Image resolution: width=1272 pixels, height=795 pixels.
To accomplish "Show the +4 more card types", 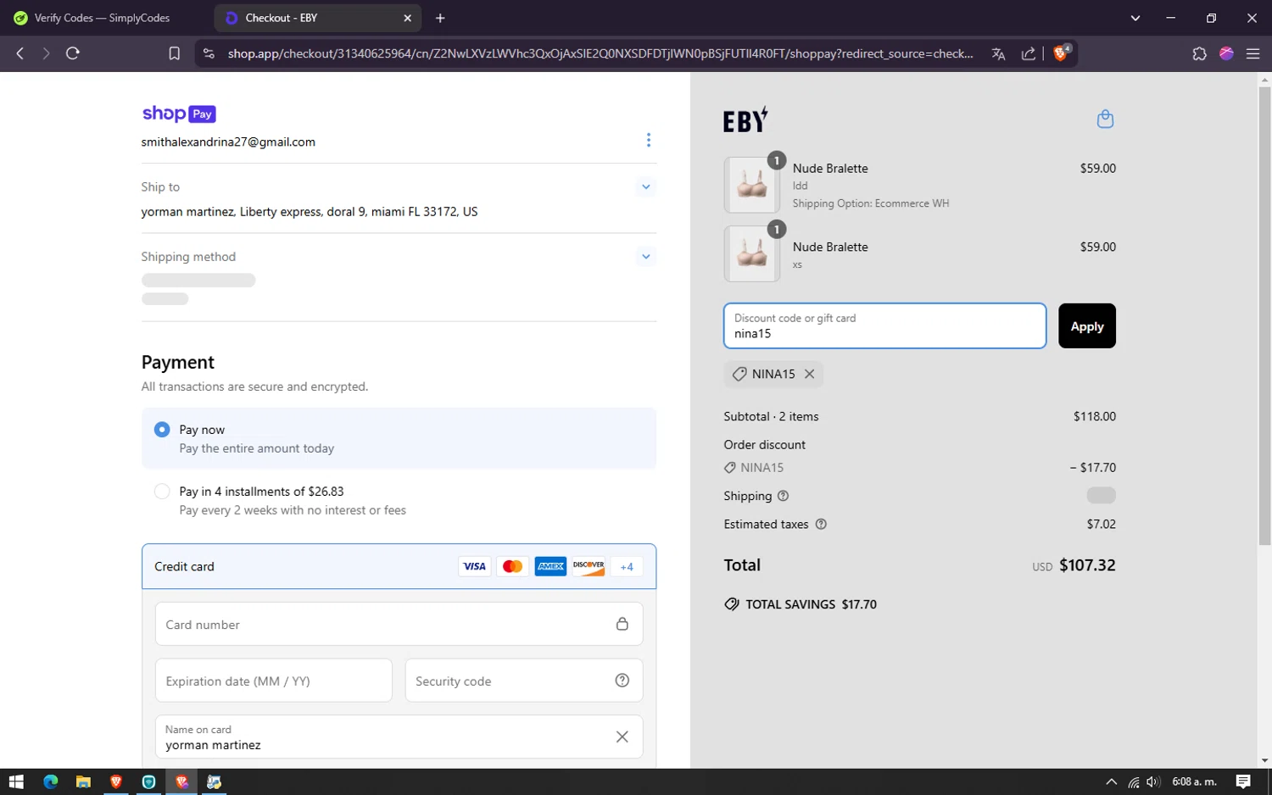I will (627, 567).
